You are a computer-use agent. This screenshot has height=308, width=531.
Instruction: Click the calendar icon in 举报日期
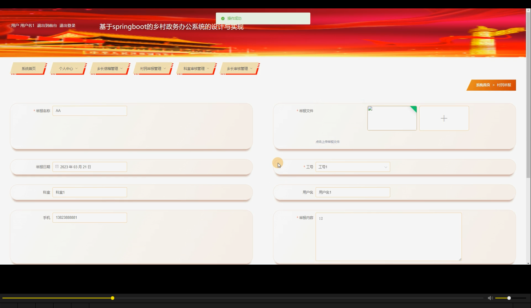point(57,167)
